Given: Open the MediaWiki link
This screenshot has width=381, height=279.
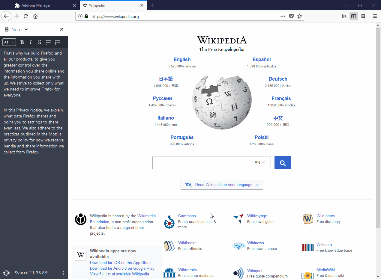Looking at the screenshot, I should click(x=325, y=270).
